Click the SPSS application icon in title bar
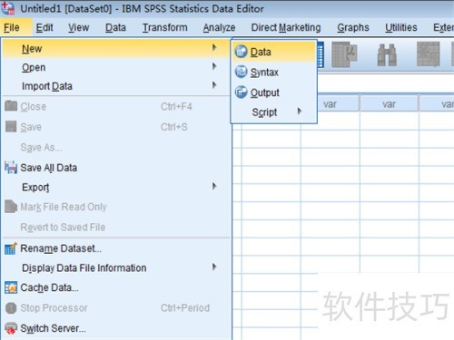The height and width of the screenshot is (340, 454). (x=8, y=8)
